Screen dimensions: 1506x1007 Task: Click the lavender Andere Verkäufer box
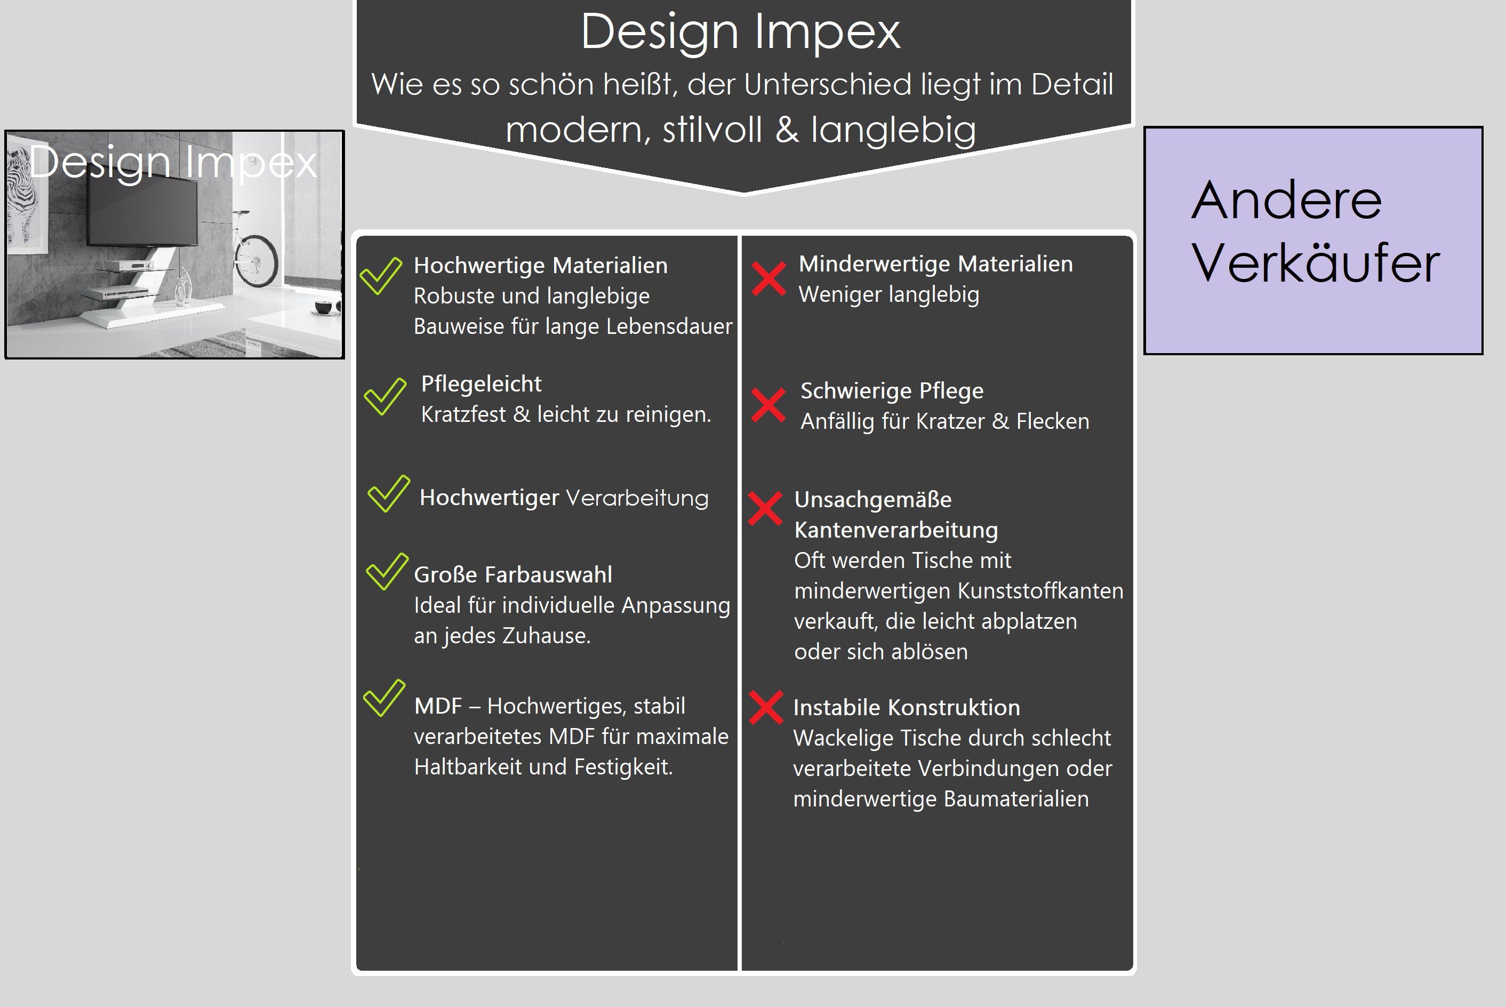(1313, 240)
